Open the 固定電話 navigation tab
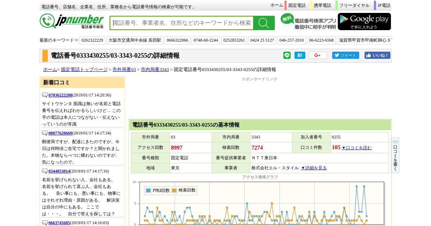This screenshot has height=226, width=431. click(297, 5)
